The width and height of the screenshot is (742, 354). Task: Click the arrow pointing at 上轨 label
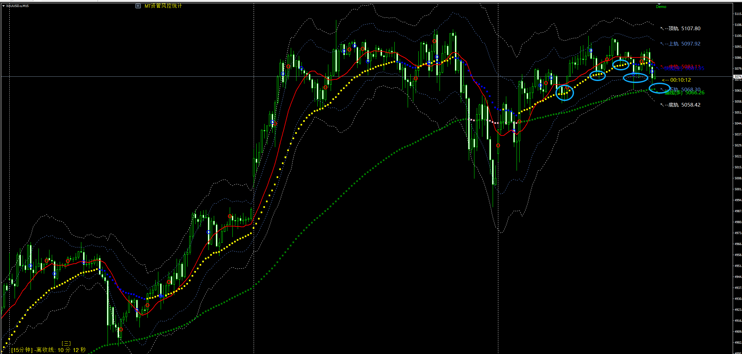[x=662, y=44]
